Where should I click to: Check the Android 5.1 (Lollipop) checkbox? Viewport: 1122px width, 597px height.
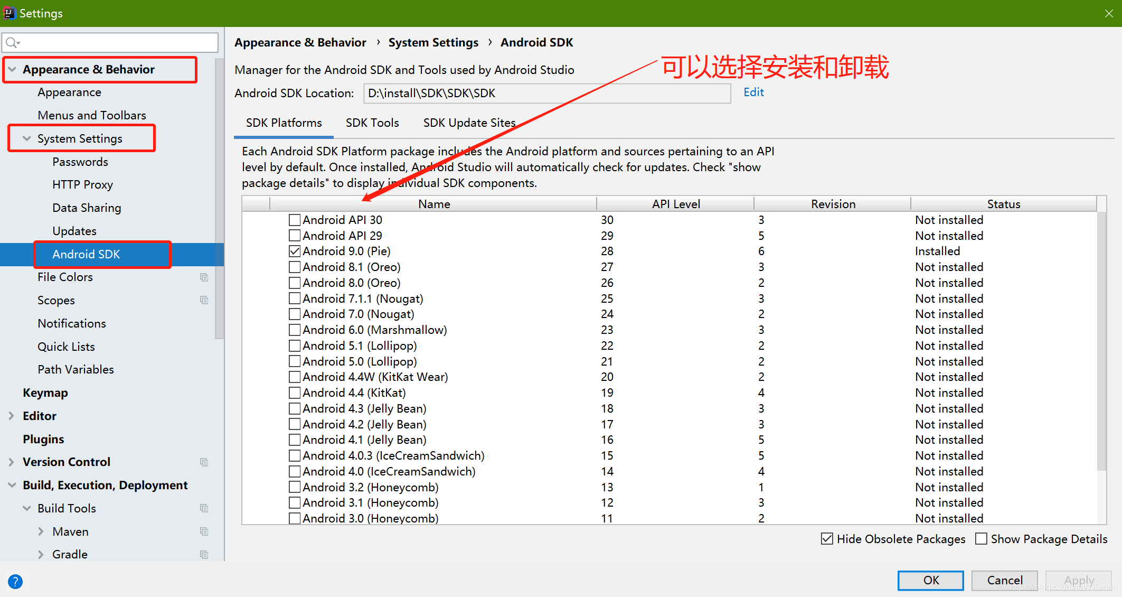point(295,346)
